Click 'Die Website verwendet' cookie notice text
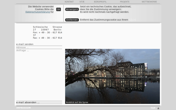 (41, 7)
